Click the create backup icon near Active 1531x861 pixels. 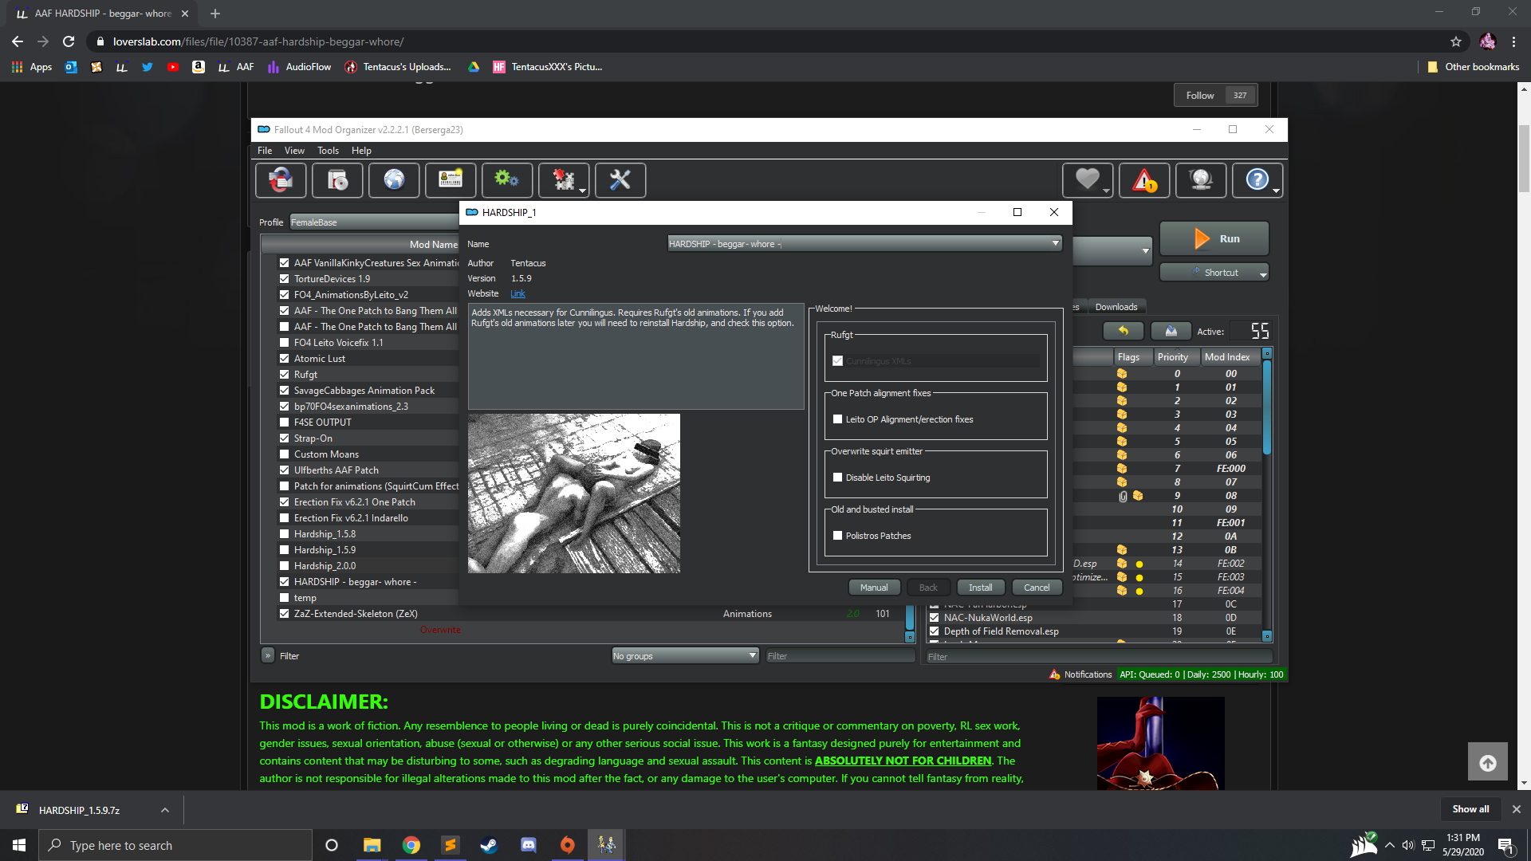click(1171, 331)
